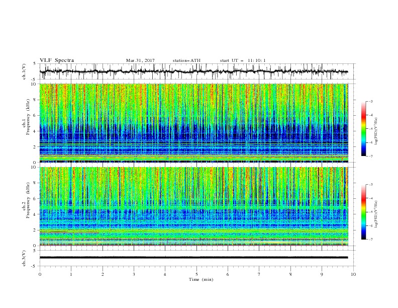398x308 pixels.
Task: Click the "7" minute tick on the time axis
Action: tap(259, 274)
